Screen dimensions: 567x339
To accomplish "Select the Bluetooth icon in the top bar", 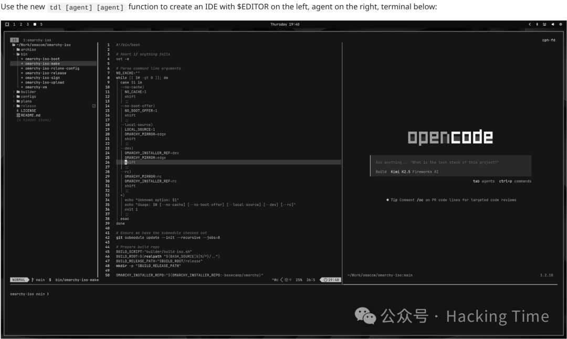I will pos(537,24).
